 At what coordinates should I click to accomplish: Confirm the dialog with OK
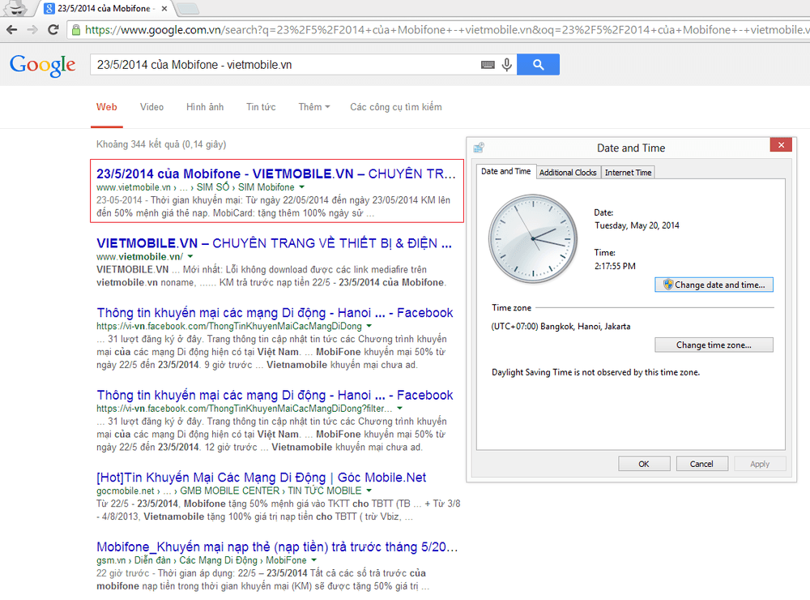[644, 464]
